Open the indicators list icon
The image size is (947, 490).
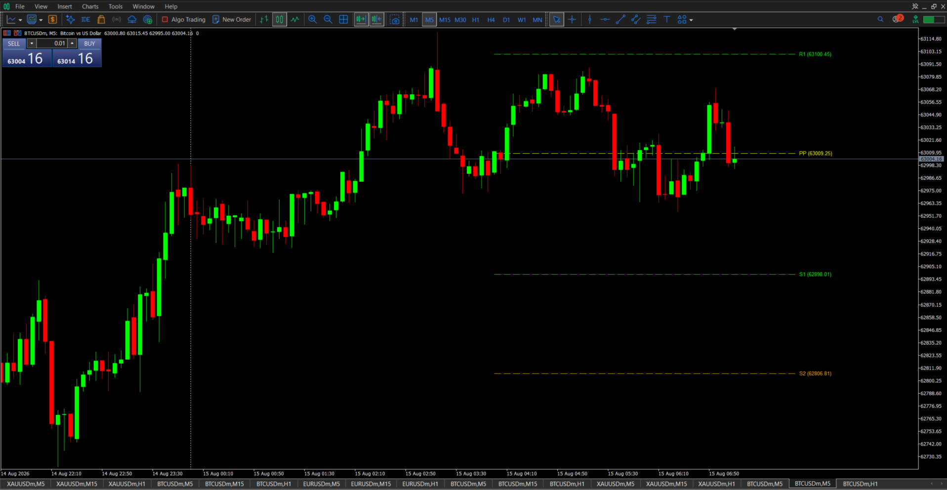pos(32,20)
